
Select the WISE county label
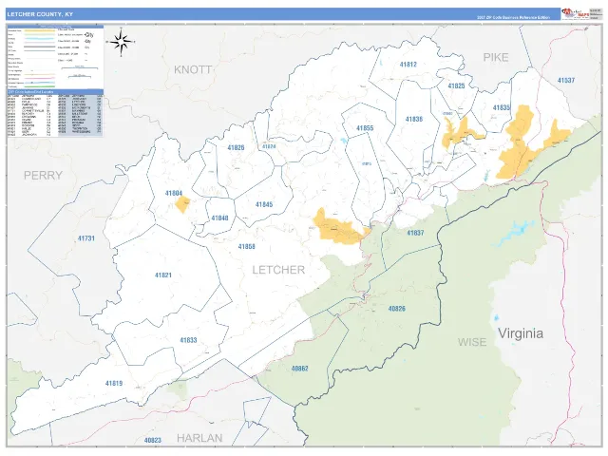(472, 342)
